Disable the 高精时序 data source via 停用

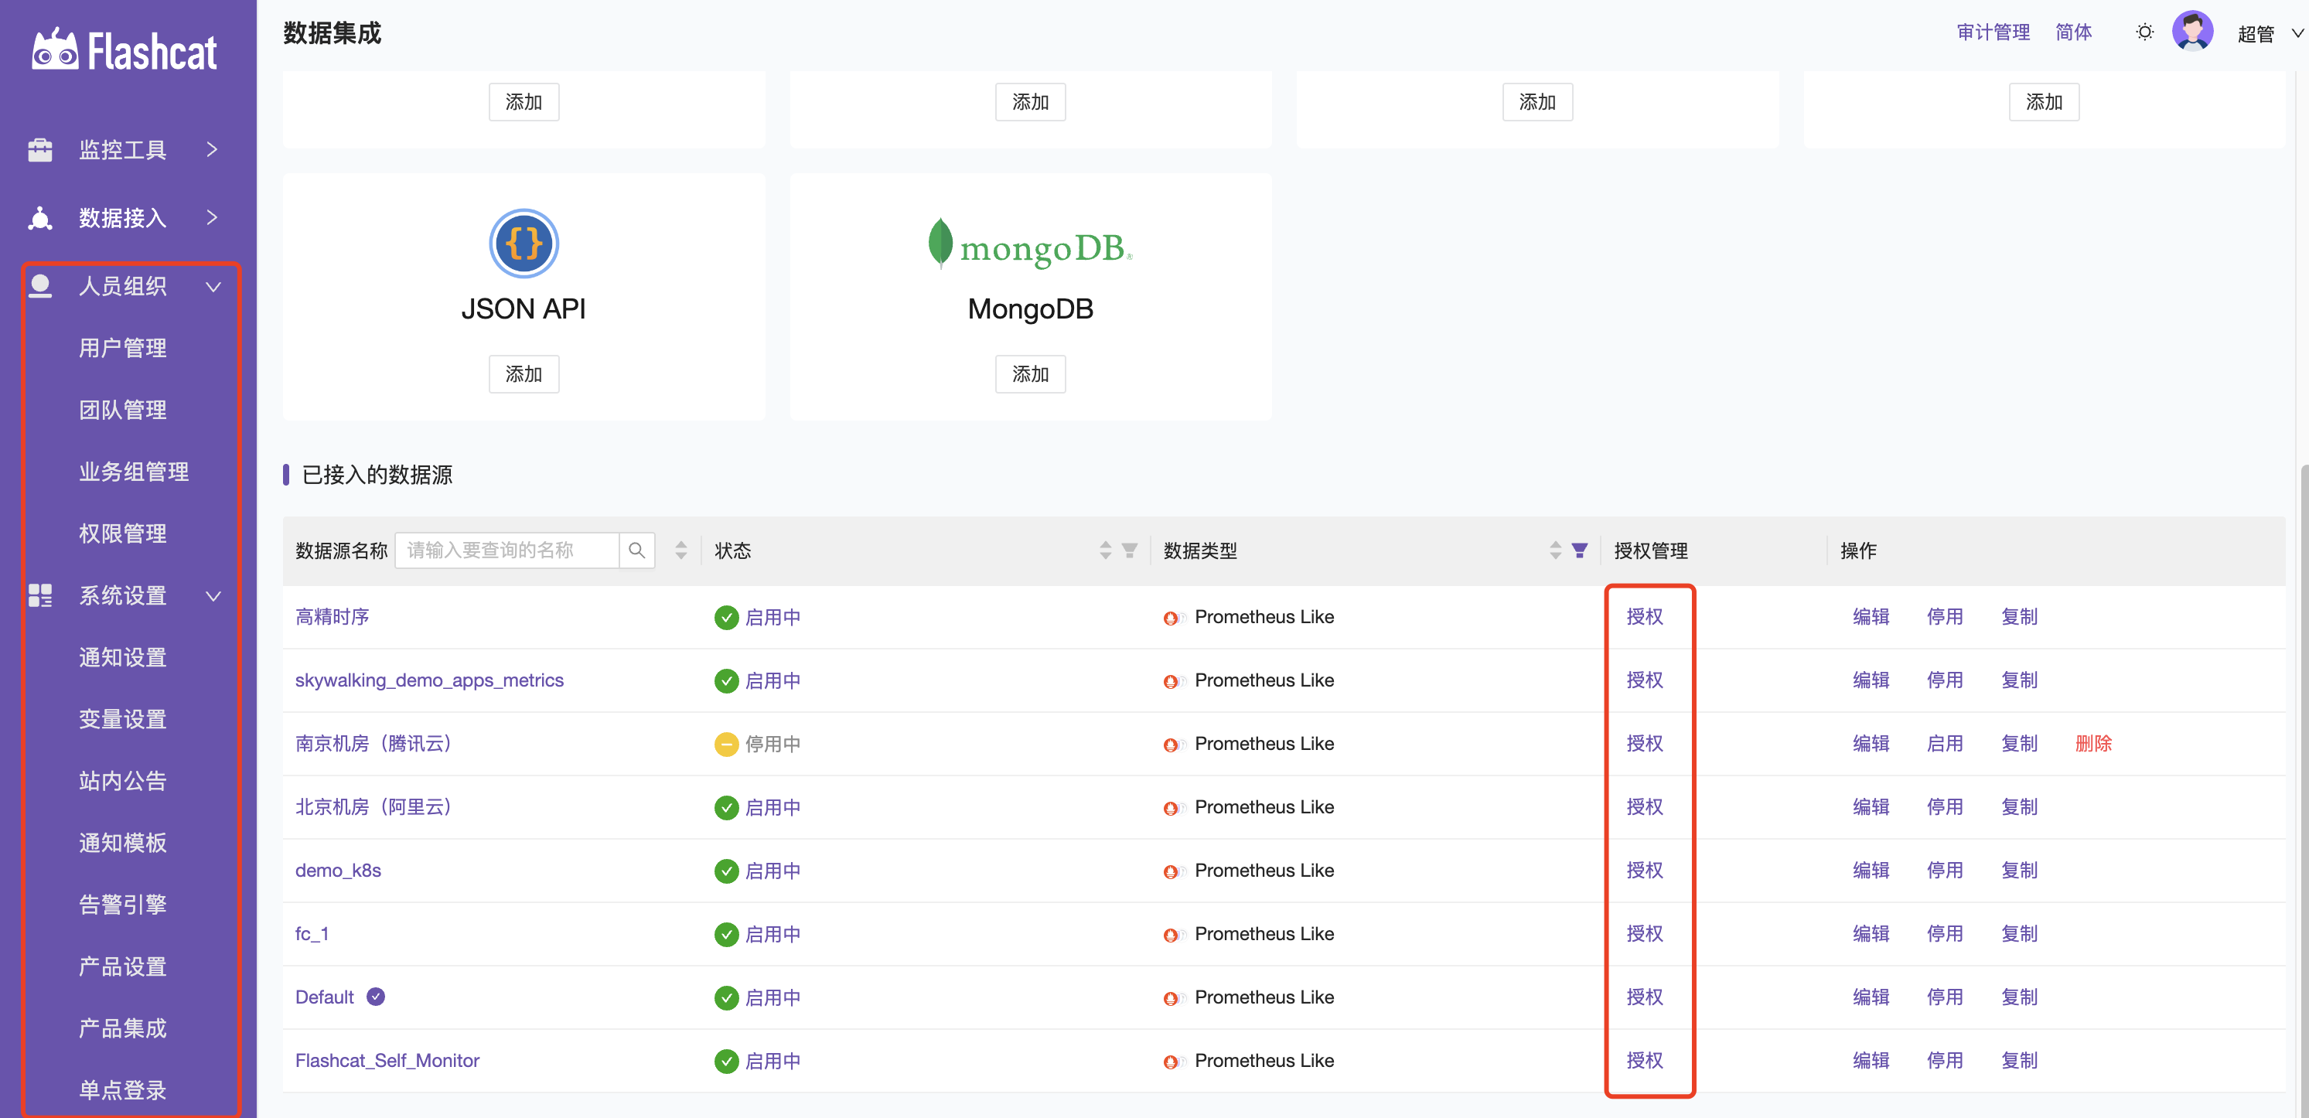point(1944,617)
